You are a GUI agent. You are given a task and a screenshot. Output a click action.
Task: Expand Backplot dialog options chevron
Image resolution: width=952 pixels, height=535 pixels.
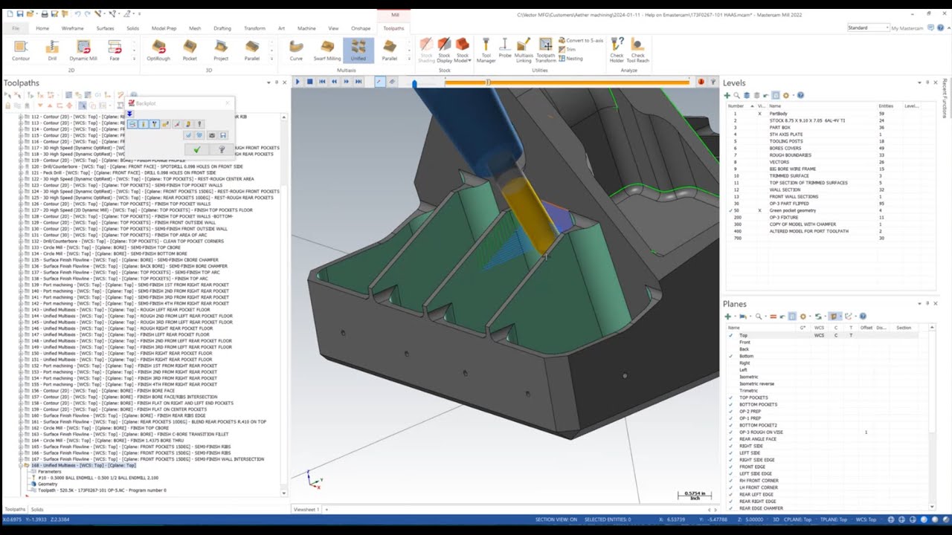point(129,114)
